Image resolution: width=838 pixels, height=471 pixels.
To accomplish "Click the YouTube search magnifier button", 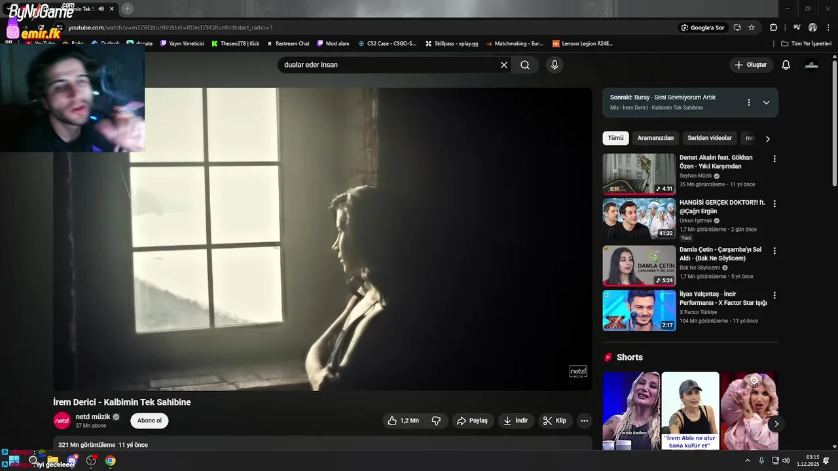I will click(525, 65).
